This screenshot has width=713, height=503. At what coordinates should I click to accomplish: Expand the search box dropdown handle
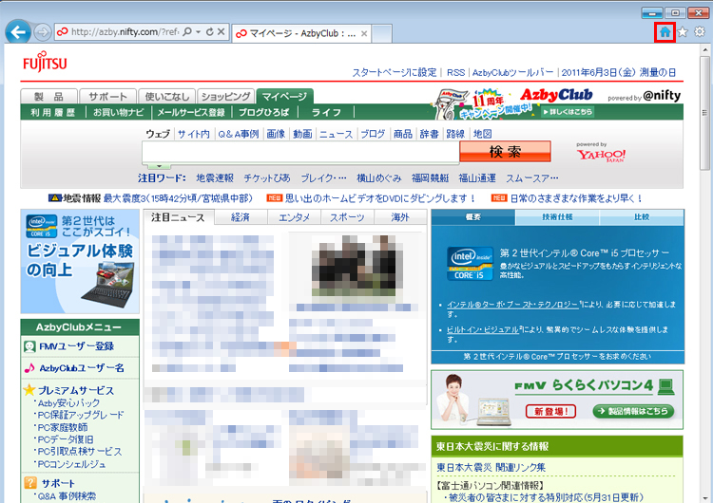coord(159,166)
